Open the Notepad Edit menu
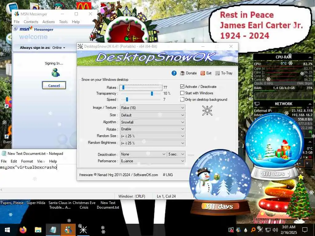315x236 pixels. [x=14, y=161]
